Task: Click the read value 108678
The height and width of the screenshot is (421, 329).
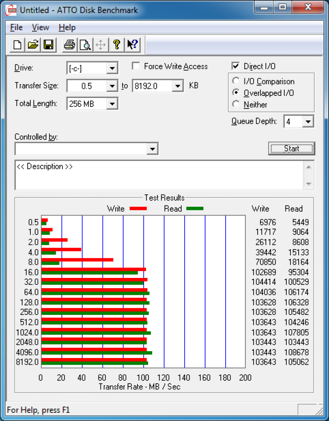Action: 296,352
